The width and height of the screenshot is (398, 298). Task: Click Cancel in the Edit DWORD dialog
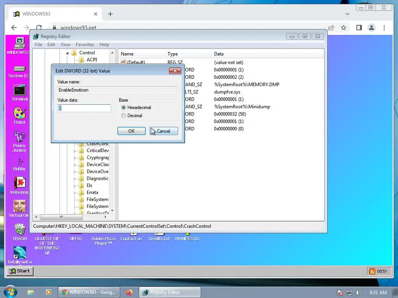pos(164,131)
